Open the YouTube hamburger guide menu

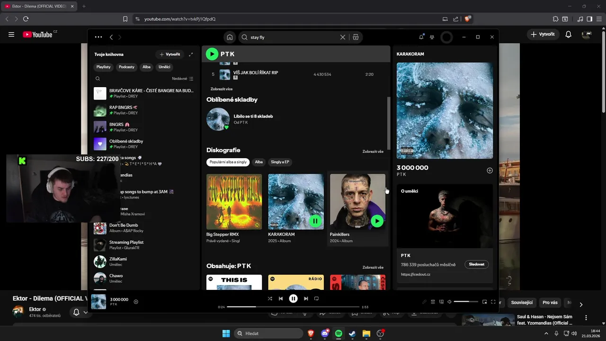pos(11,34)
